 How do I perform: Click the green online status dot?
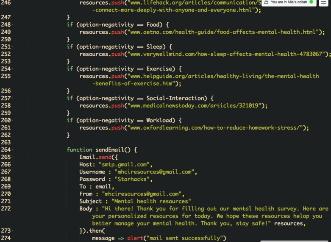tap(311, 2)
